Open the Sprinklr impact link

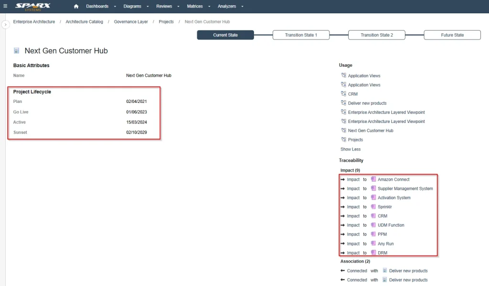(x=385, y=207)
